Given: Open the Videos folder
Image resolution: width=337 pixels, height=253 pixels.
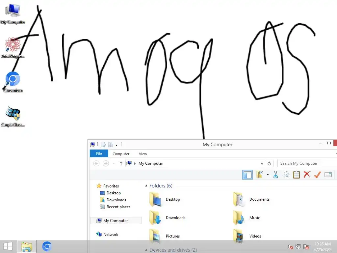Looking at the screenshot, I should (247, 236).
